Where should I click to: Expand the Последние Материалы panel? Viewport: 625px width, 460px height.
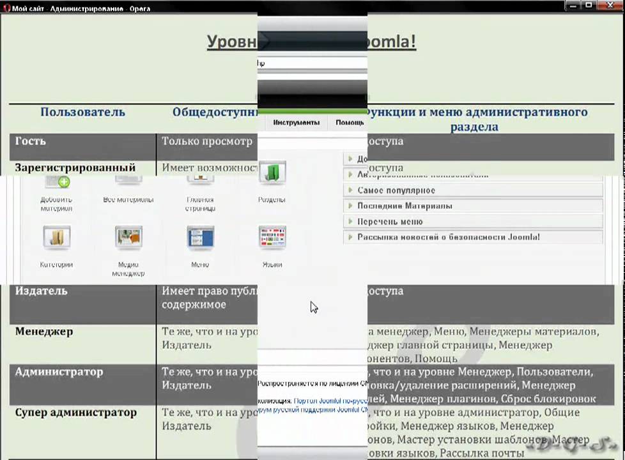(x=473, y=206)
